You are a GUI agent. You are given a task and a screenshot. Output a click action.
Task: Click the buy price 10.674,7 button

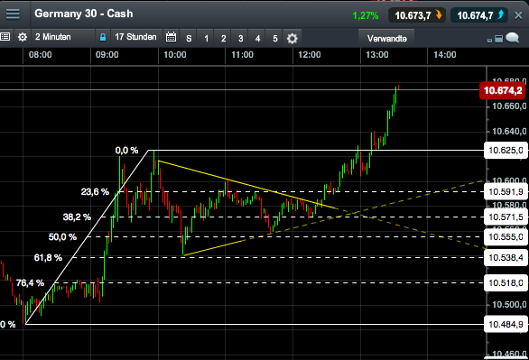tap(479, 15)
